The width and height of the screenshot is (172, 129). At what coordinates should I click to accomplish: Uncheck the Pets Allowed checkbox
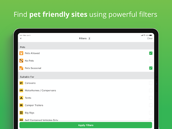pos(151,53)
